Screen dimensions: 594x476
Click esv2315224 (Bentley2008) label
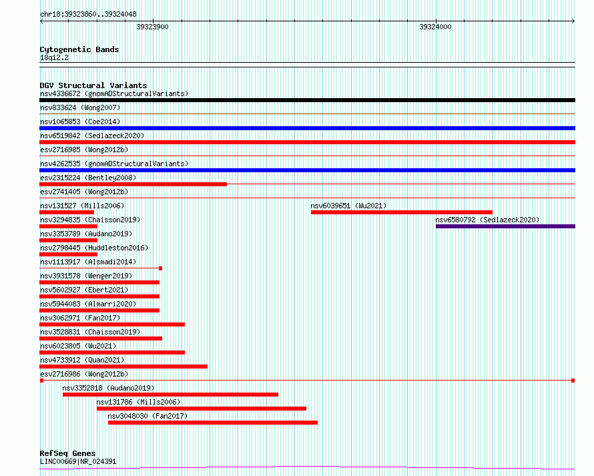[88, 178]
